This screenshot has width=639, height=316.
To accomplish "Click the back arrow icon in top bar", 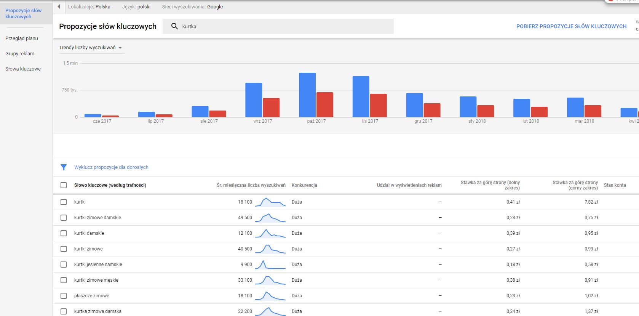I will click(x=59, y=6).
